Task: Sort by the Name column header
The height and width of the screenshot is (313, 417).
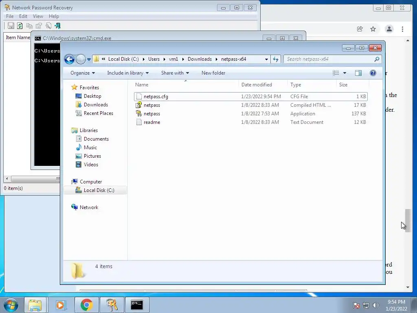Action: point(186,85)
